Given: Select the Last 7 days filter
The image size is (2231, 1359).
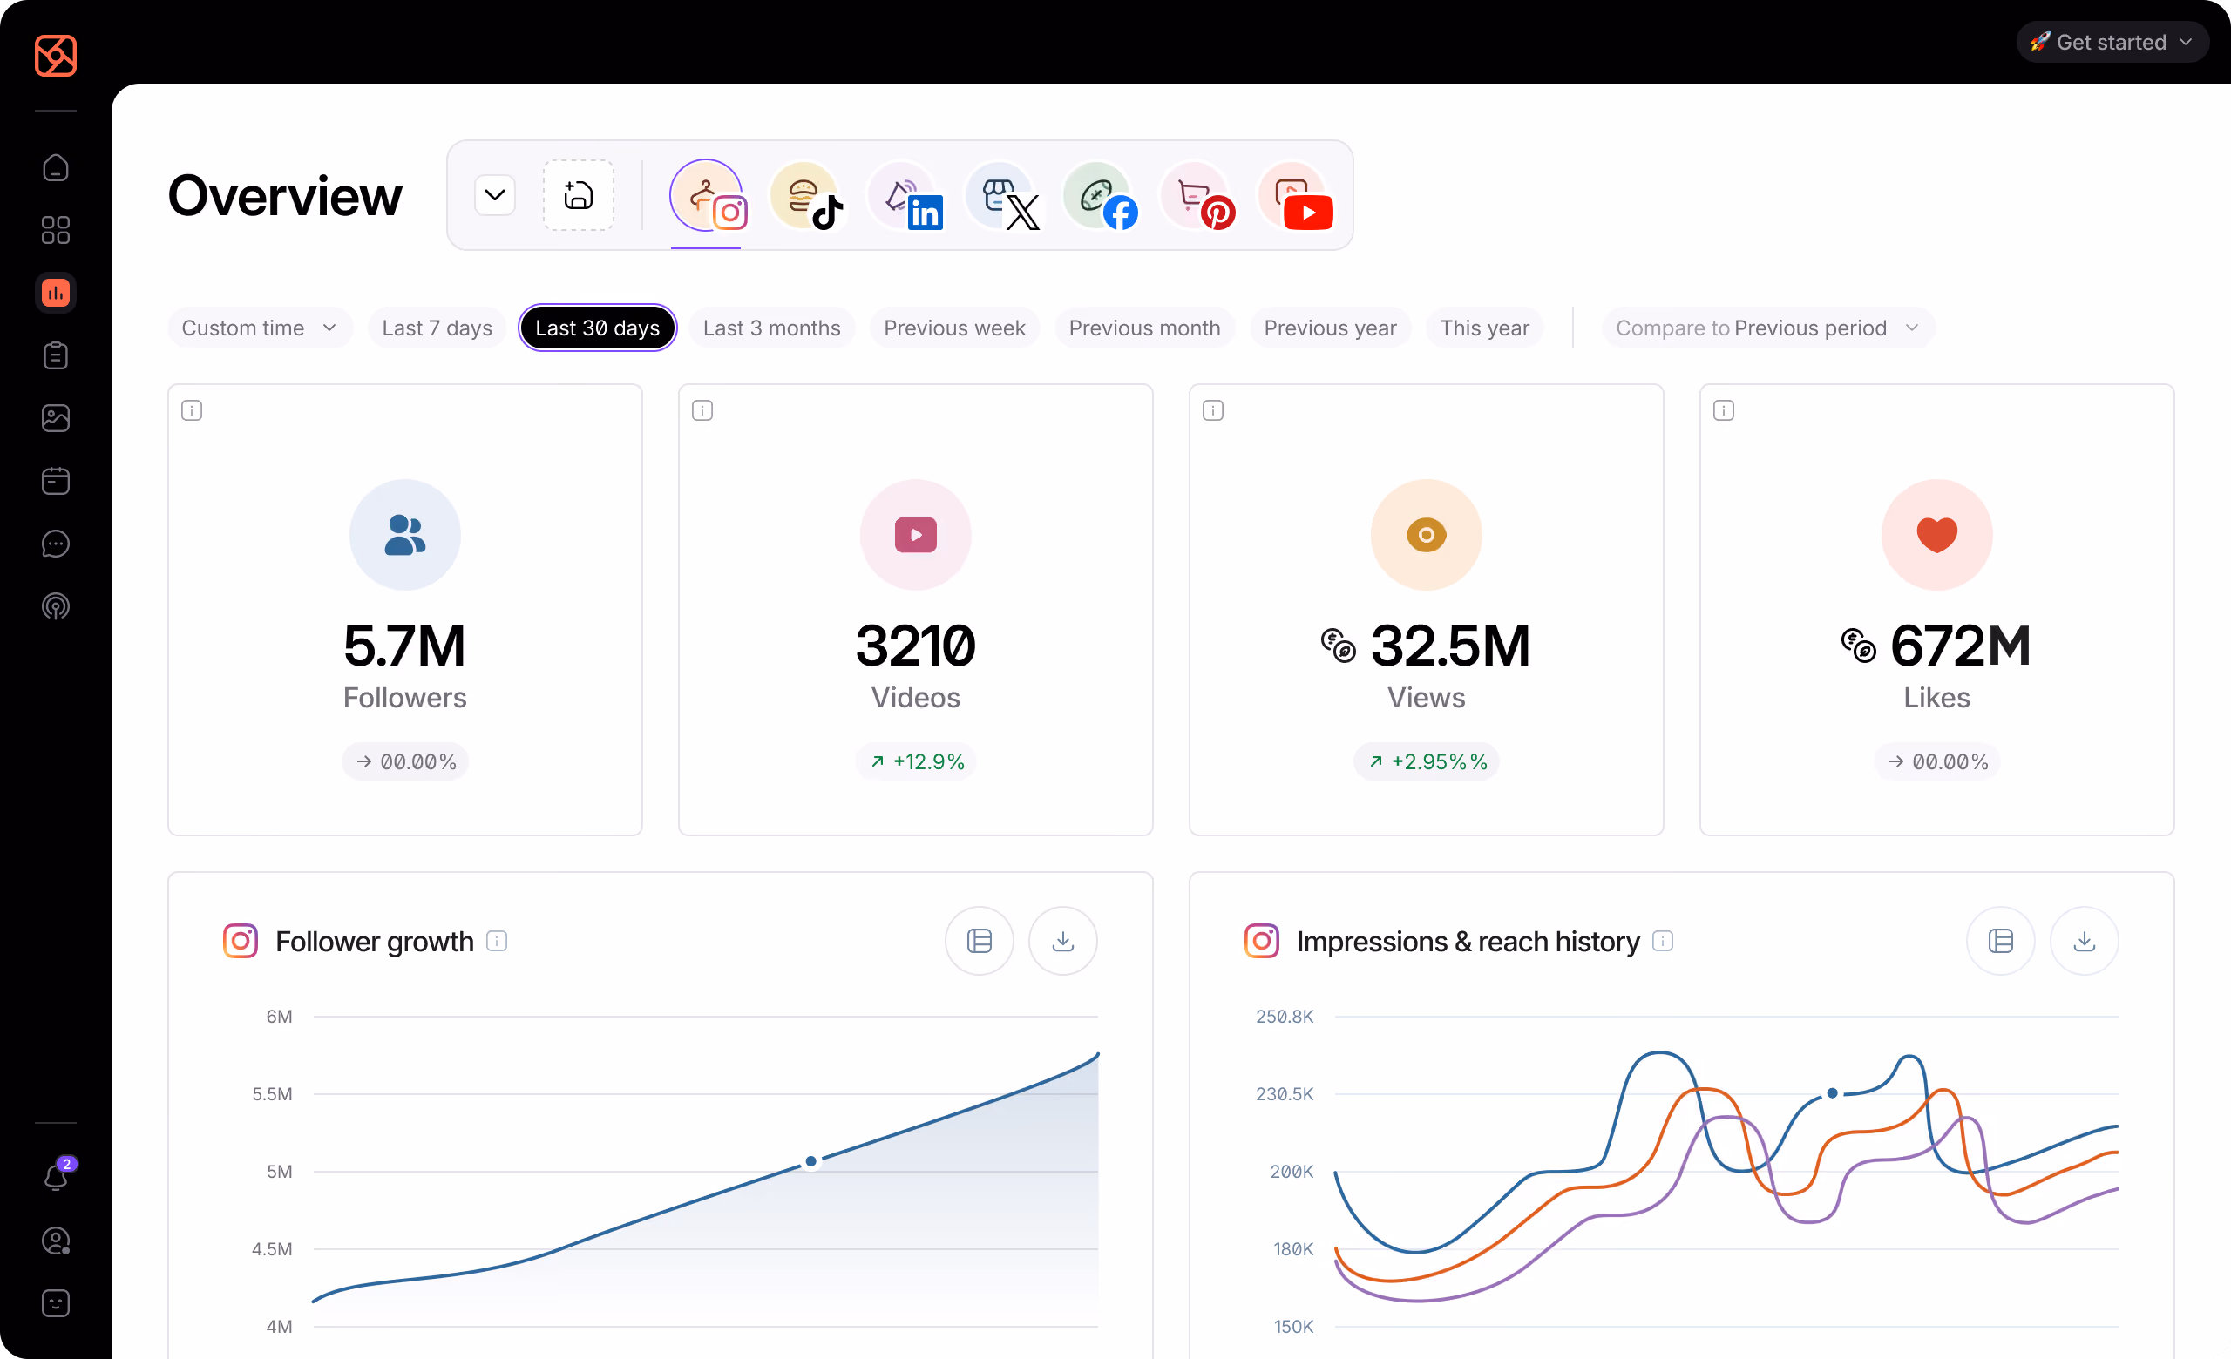Looking at the screenshot, I should pyautogui.click(x=437, y=328).
